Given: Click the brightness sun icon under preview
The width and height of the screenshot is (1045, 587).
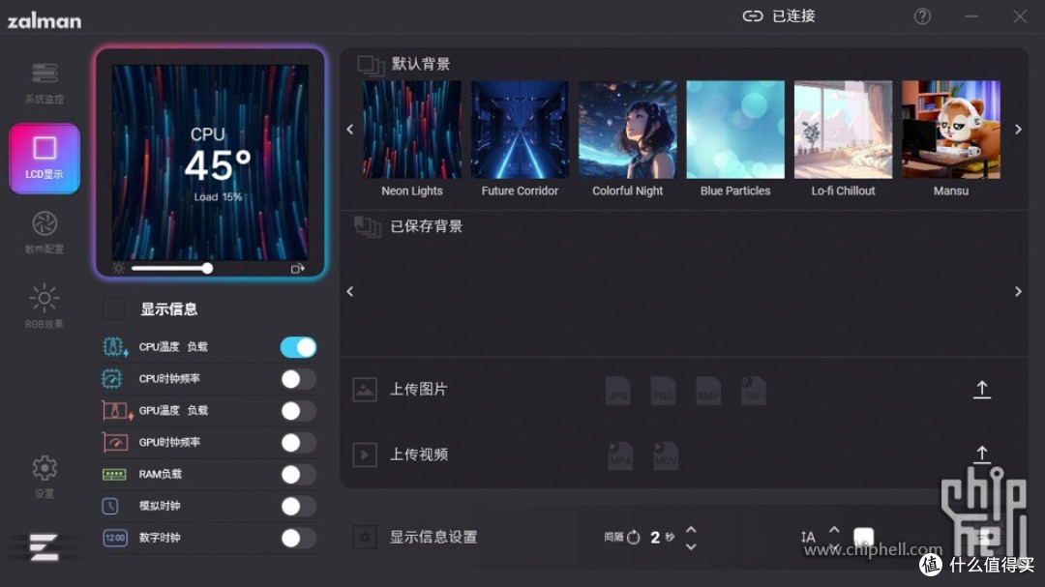Looking at the screenshot, I should pyautogui.click(x=119, y=269).
